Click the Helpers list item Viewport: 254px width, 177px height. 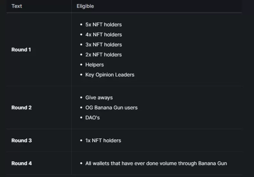point(95,65)
